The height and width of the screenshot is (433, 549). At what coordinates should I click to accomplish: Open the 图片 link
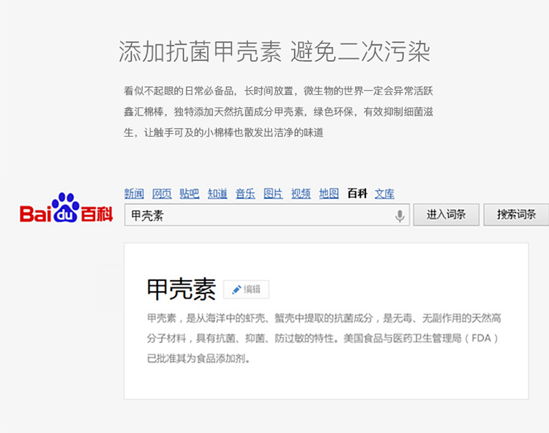(273, 193)
